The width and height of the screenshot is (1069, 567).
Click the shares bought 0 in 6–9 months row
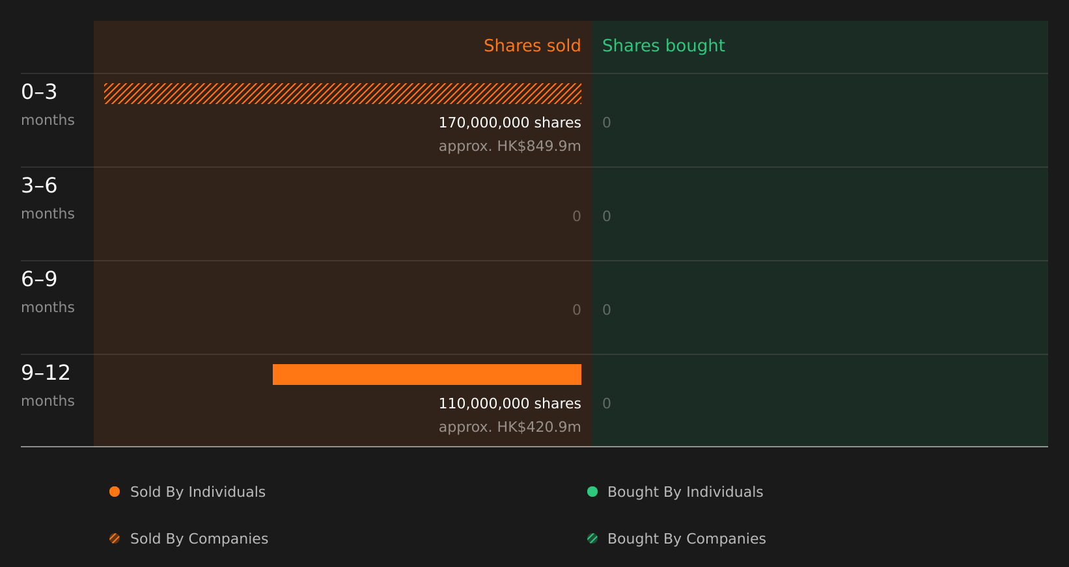click(607, 310)
